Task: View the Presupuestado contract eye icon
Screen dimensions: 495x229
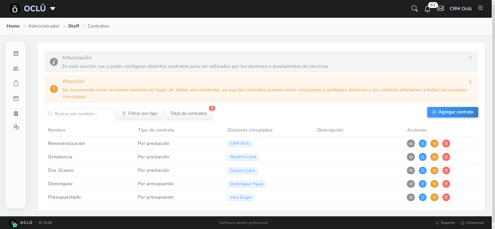Action: pos(411,197)
